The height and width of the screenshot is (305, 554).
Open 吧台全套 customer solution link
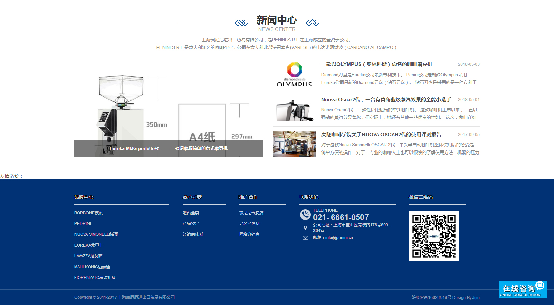tap(191, 213)
